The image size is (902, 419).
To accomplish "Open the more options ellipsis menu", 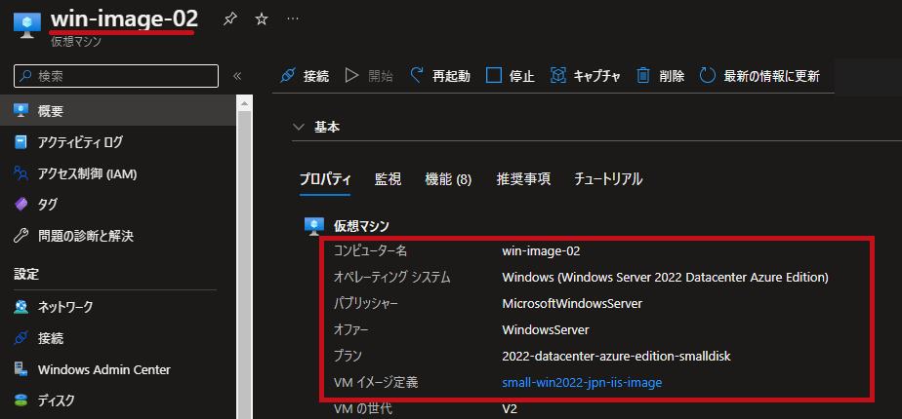I will (x=293, y=19).
